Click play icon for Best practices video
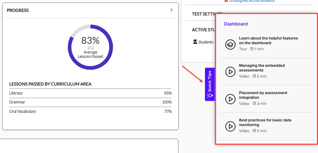 (230, 126)
